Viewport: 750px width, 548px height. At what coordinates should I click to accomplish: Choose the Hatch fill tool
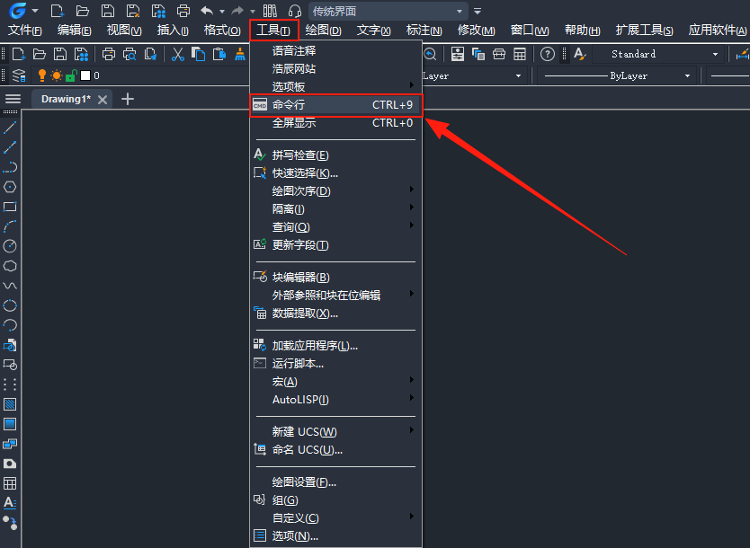(x=10, y=404)
